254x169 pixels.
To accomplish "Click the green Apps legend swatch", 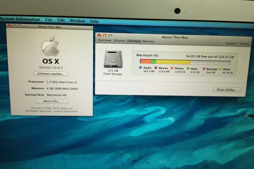I will pos(188,68).
